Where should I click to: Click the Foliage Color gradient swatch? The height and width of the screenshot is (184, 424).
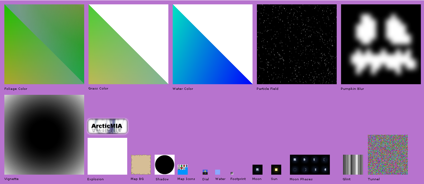click(x=44, y=44)
